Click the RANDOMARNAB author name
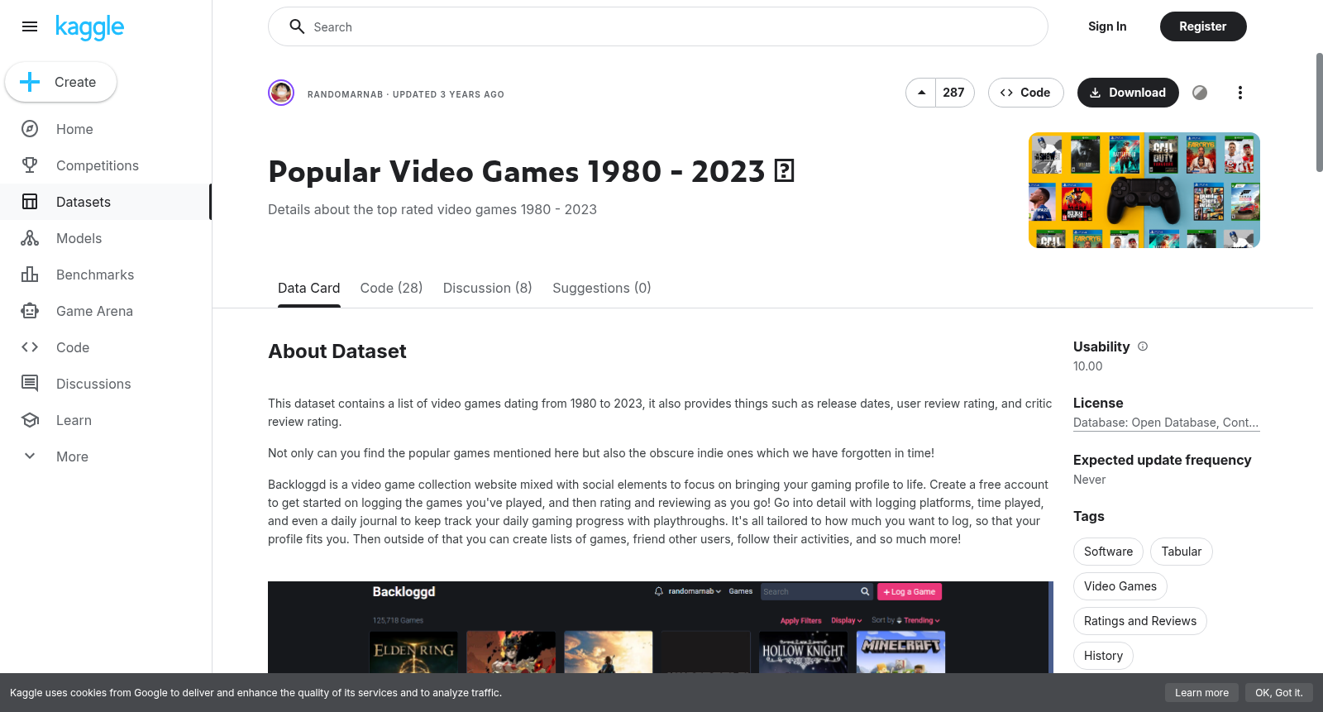Image resolution: width=1323 pixels, height=712 pixels. (345, 94)
